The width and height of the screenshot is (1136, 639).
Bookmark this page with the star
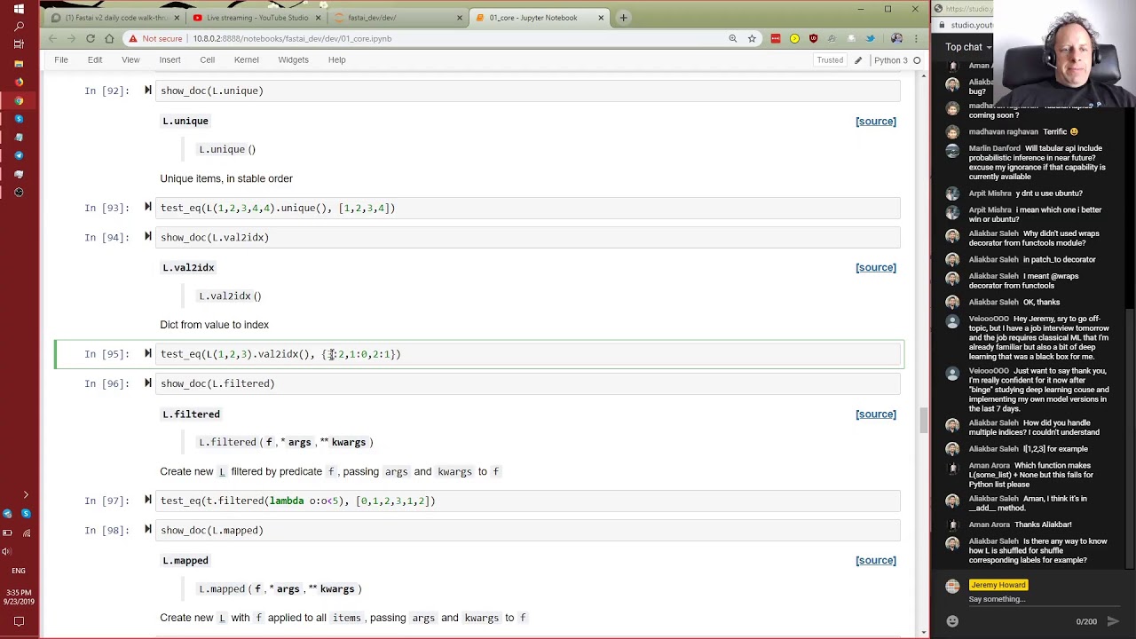(752, 39)
